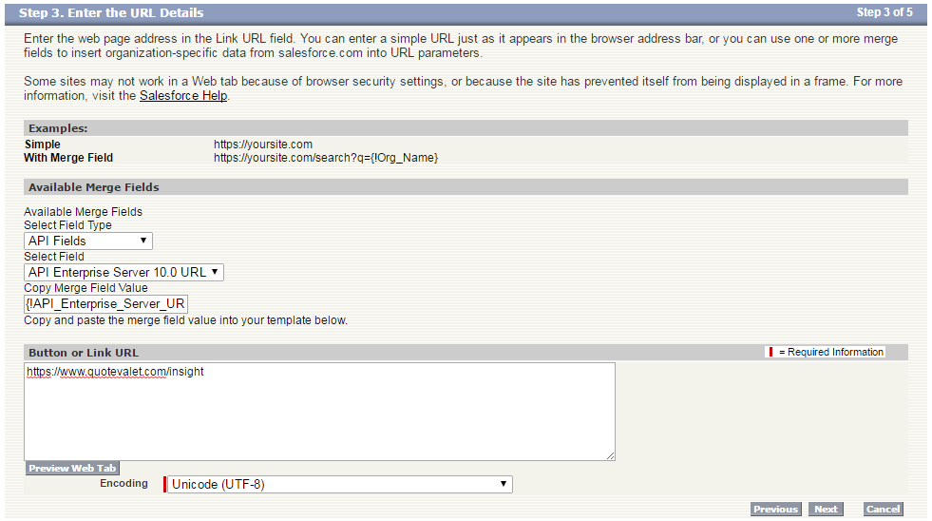Open the Encoding Unicode (UTF-8) dropdown
This screenshot has height=521, width=932.
[339, 484]
